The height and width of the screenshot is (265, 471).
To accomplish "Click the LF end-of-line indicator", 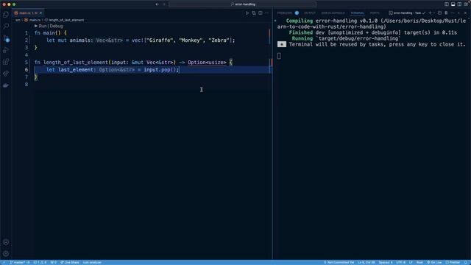I will (411, 262).
